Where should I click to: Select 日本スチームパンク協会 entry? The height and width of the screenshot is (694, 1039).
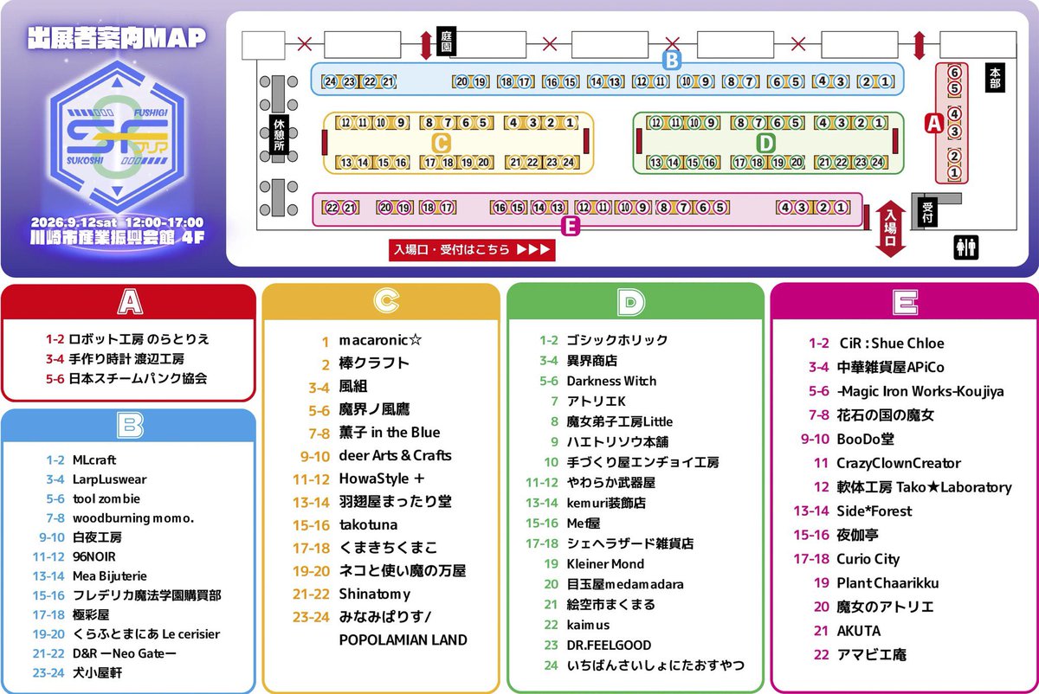138,378
